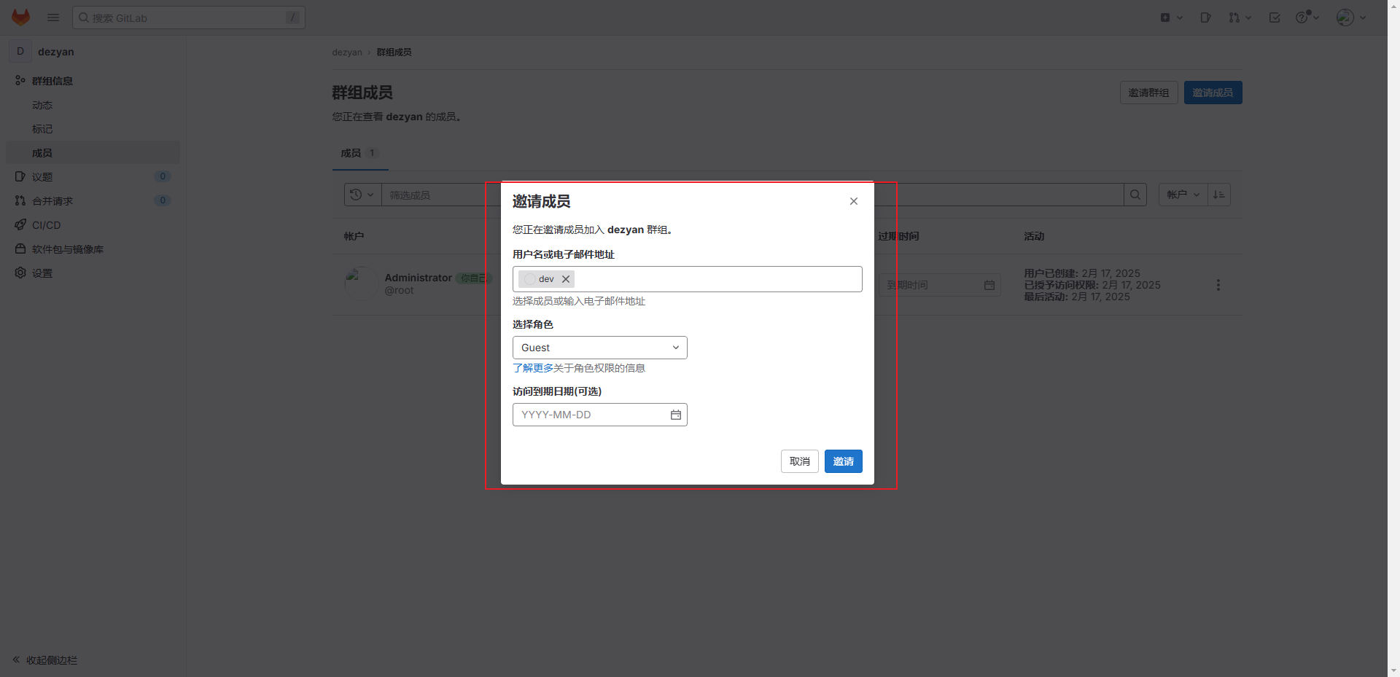Open the 帐户 sort dropdown

(x=1183, y=195)
